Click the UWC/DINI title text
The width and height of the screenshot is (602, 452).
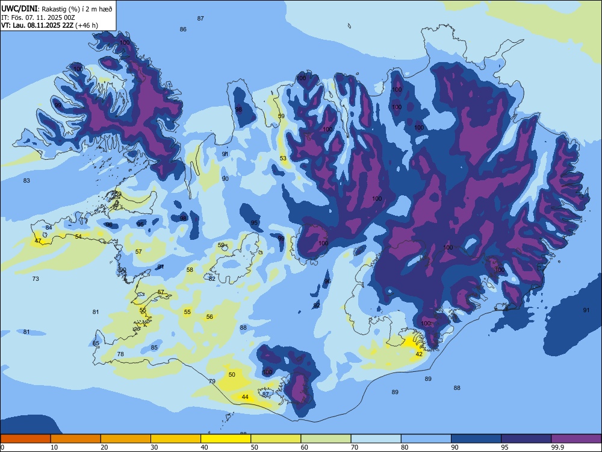(x=20, y=8)
